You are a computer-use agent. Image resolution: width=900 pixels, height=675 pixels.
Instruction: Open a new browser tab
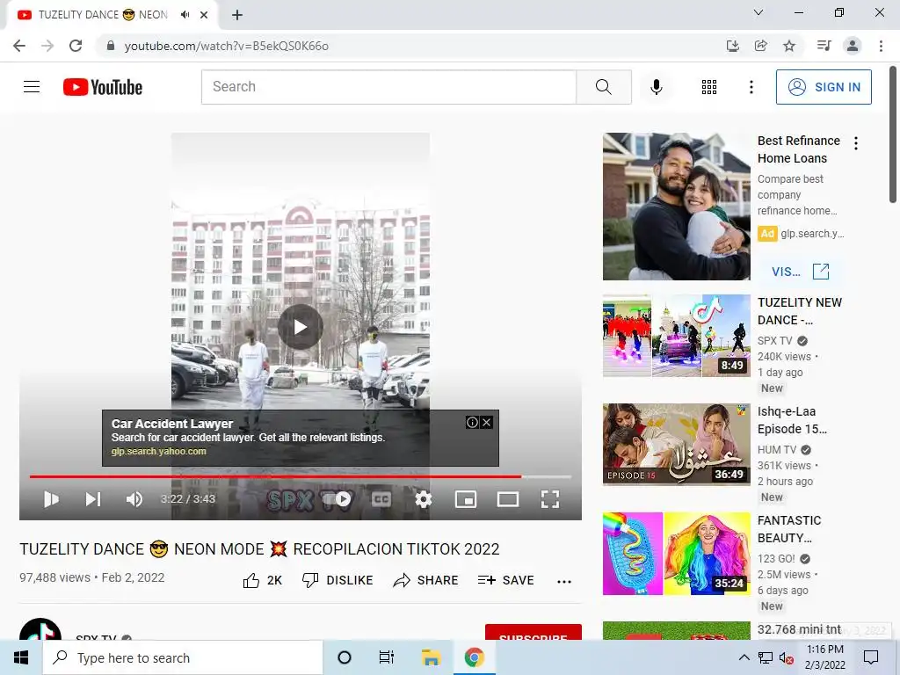237,15
